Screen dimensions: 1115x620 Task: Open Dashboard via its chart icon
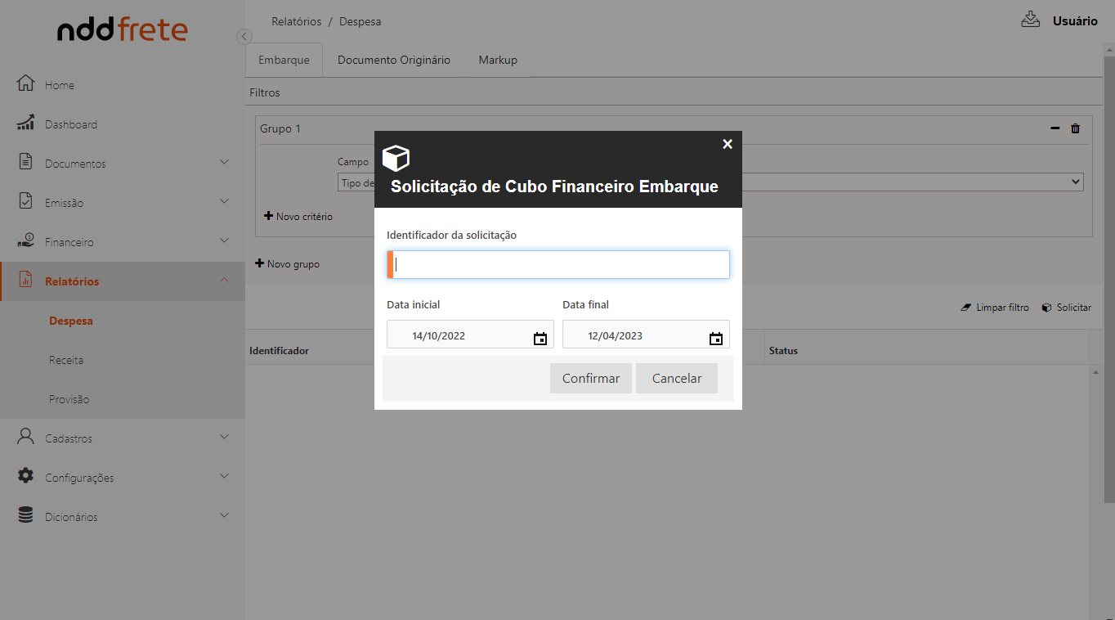(x=25, y=124)
